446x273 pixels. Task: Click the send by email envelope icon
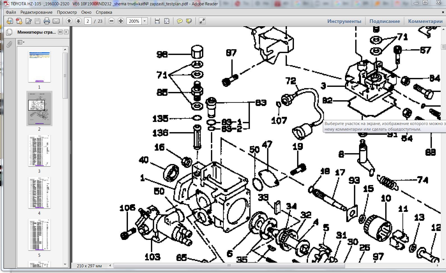click(56, 21)
